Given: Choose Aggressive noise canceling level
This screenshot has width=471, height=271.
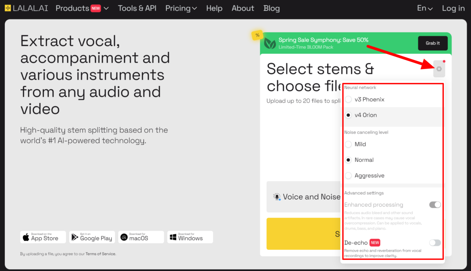Looking at the screenshot, I should coord(348,175).
